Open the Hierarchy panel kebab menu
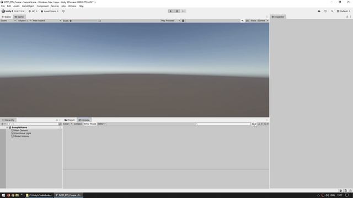Image resolution: width=353 pixels, height=198 pixels. tap(60, 120)
